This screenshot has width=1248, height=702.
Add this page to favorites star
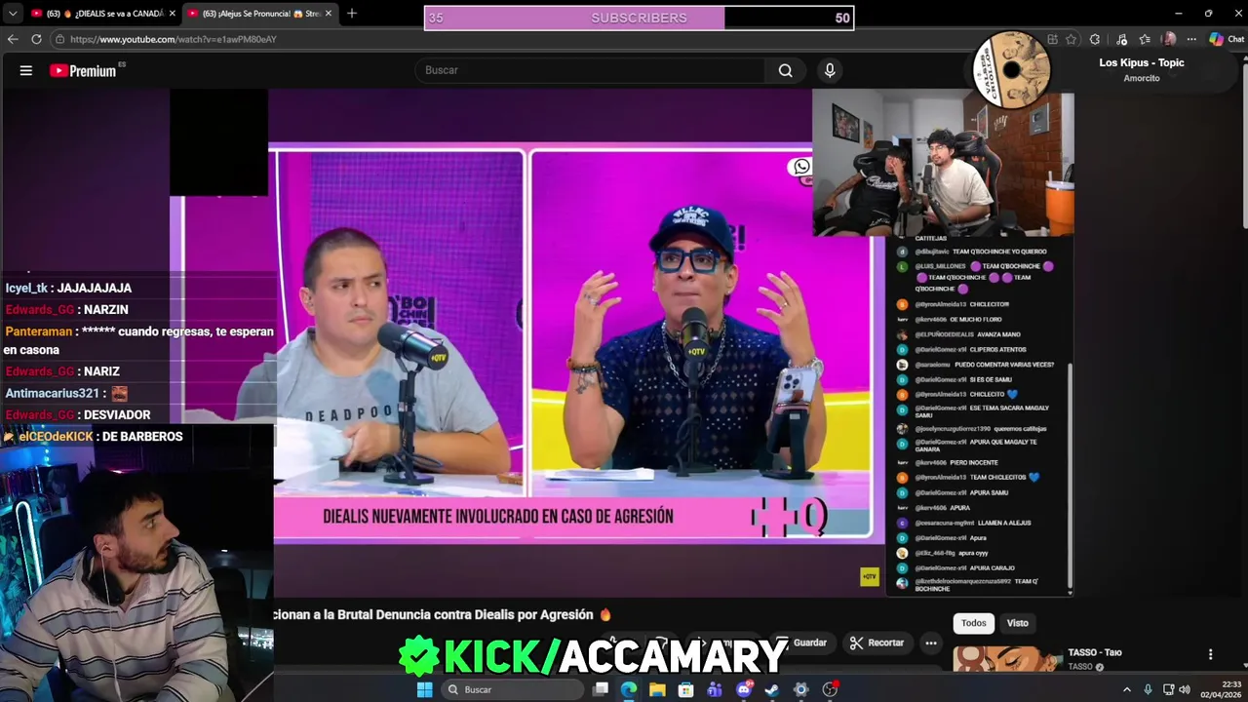click(1072, 39)
